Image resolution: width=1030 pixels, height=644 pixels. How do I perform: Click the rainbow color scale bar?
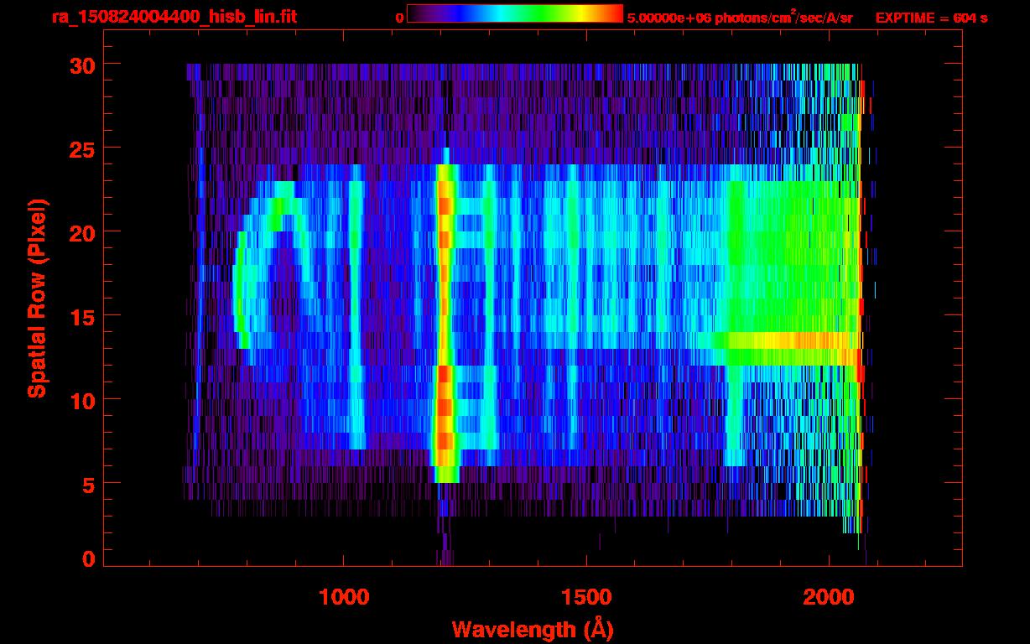514,14
